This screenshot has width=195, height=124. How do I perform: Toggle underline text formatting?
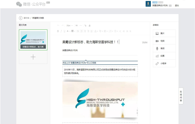coord(65,31)
